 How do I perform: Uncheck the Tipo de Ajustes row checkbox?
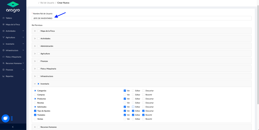click(35, 111)
